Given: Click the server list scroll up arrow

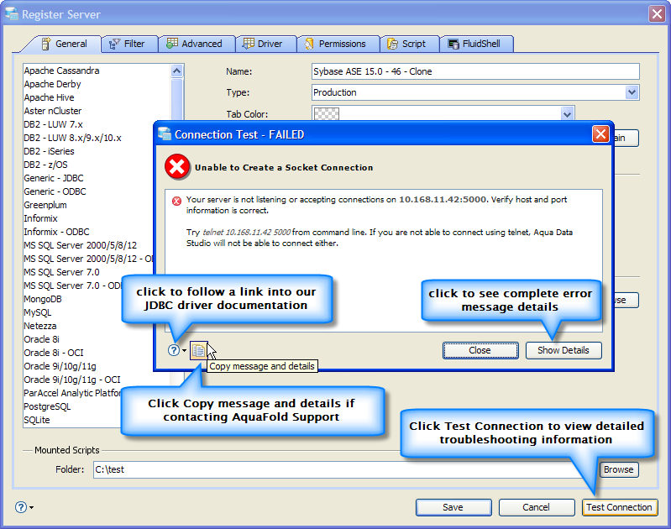Looking at the screenshot, I should (x=176, y=71).
